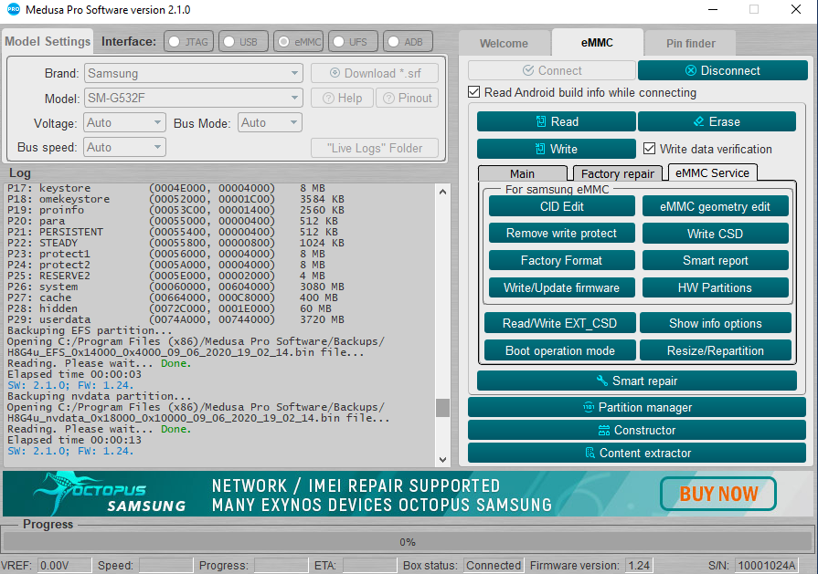
Task: Toggle Read Android build info while connecting
Action: [473, 92]
